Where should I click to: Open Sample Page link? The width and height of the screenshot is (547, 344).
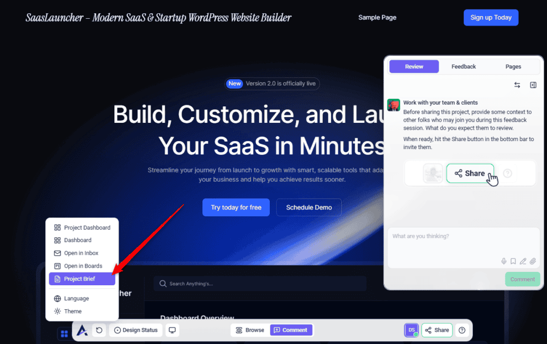click(x=377, y=18)
